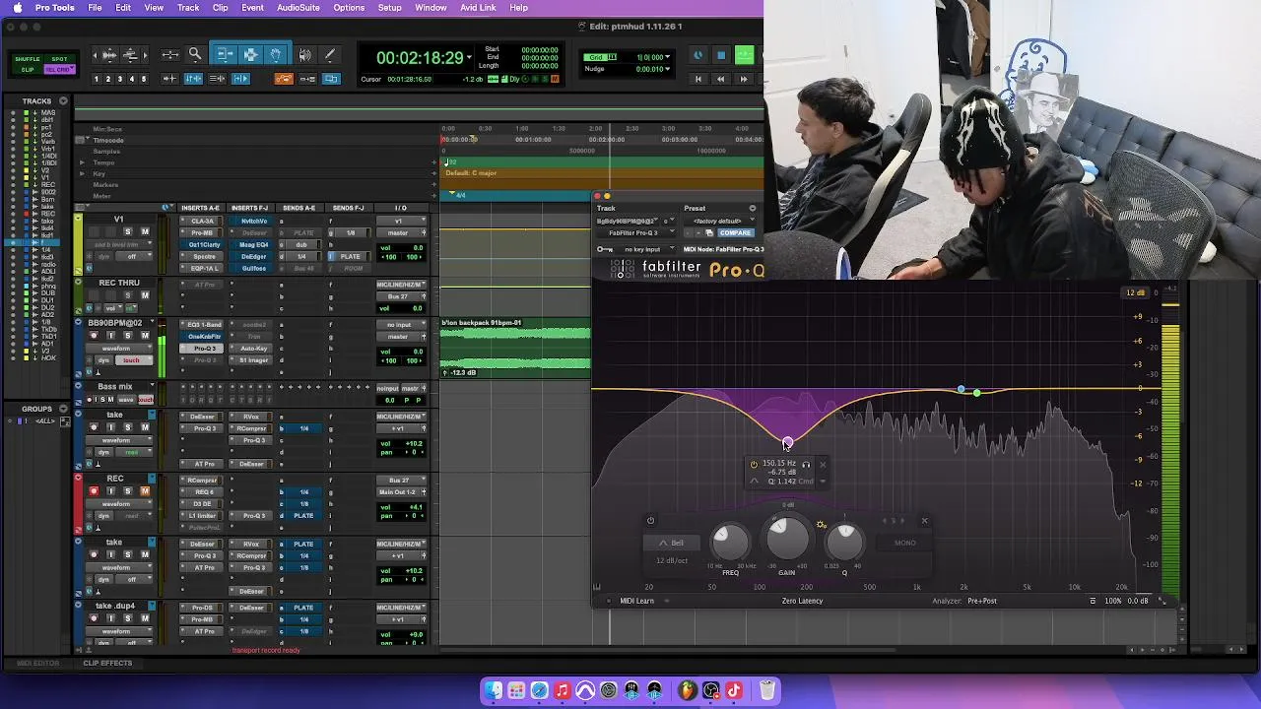Solo the band with the headphones icon
Viewport: 1261px width, 709px height.
pyautogui.click(x=806, y=465)
